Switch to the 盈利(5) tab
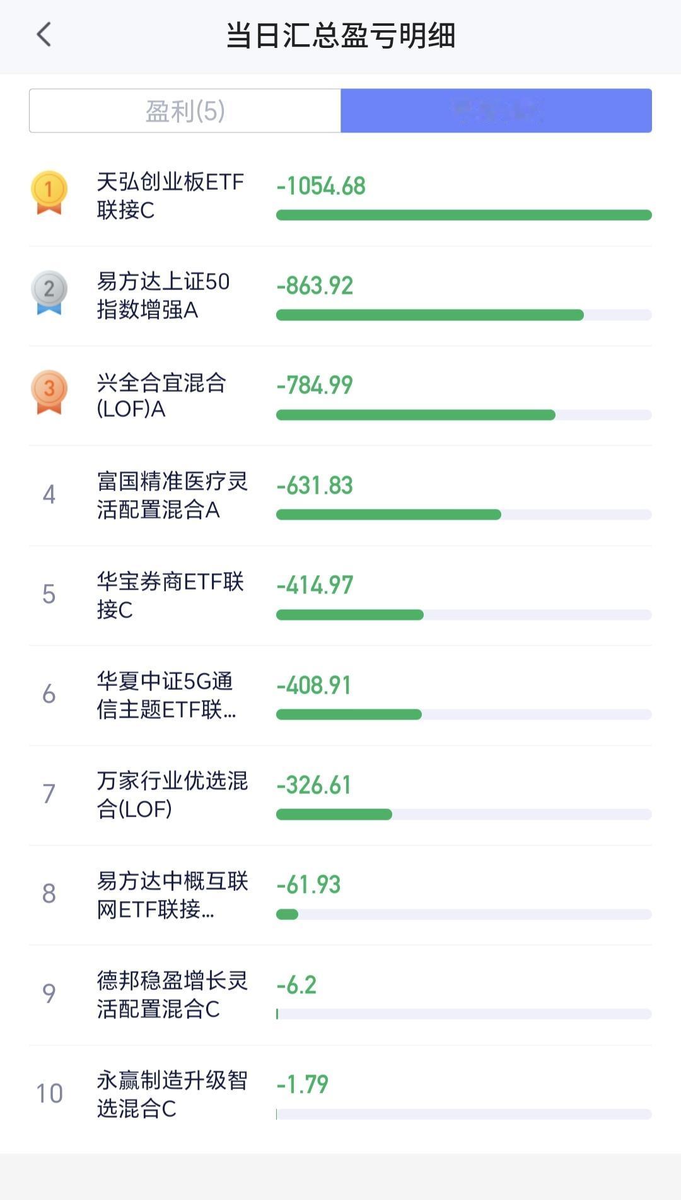The image size is (681, 1200). point(185,111)
